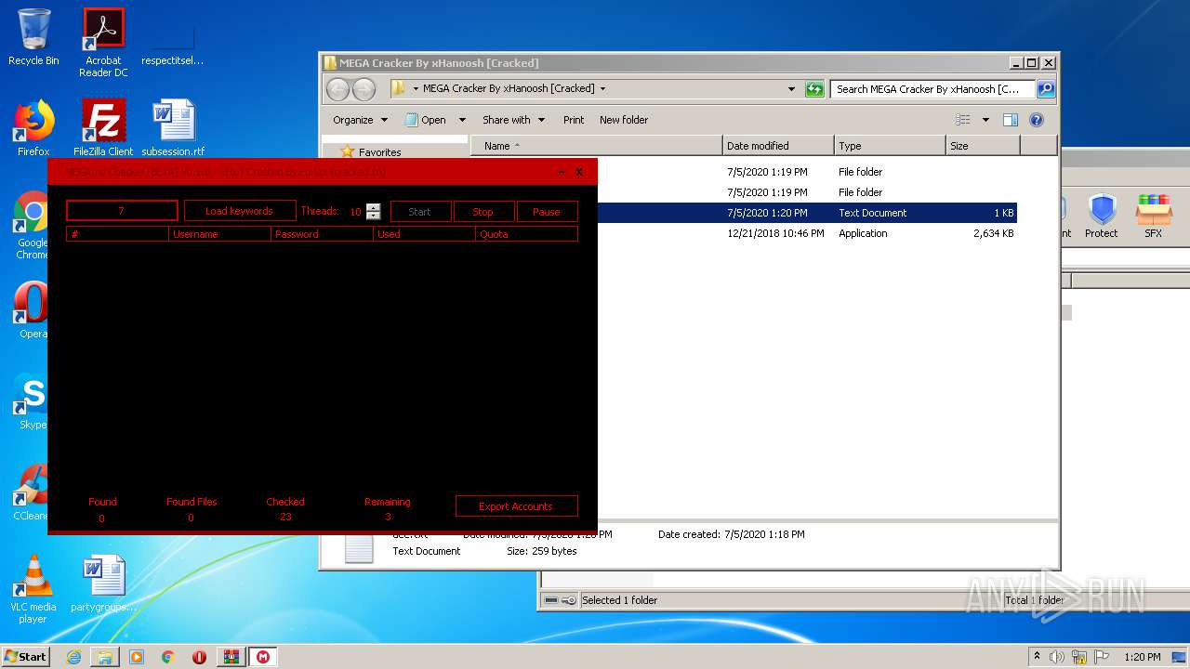Click the volume speaker tray icon

(x=1057, y=657)
